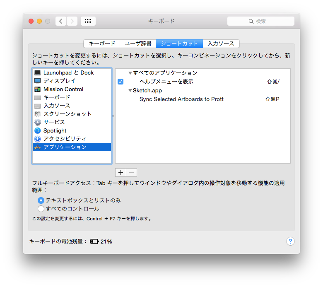Click the ⇧⌘/ shortcut key value
The height and width of the screenshot is (287, 323).
point(273,82)
